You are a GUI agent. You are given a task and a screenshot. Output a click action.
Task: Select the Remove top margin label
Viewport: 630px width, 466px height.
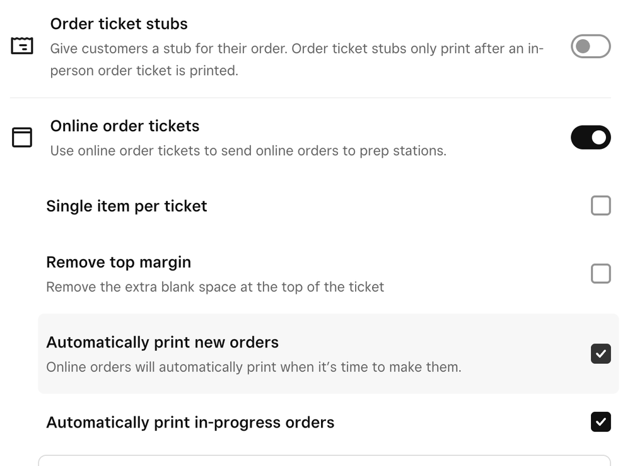[118, 262]
